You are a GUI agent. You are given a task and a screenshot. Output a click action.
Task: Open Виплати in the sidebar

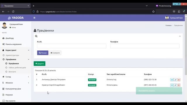12,72
